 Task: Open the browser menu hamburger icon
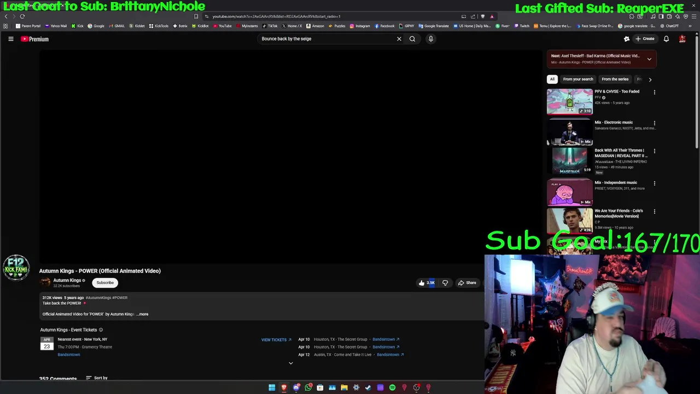pos(693,16)
